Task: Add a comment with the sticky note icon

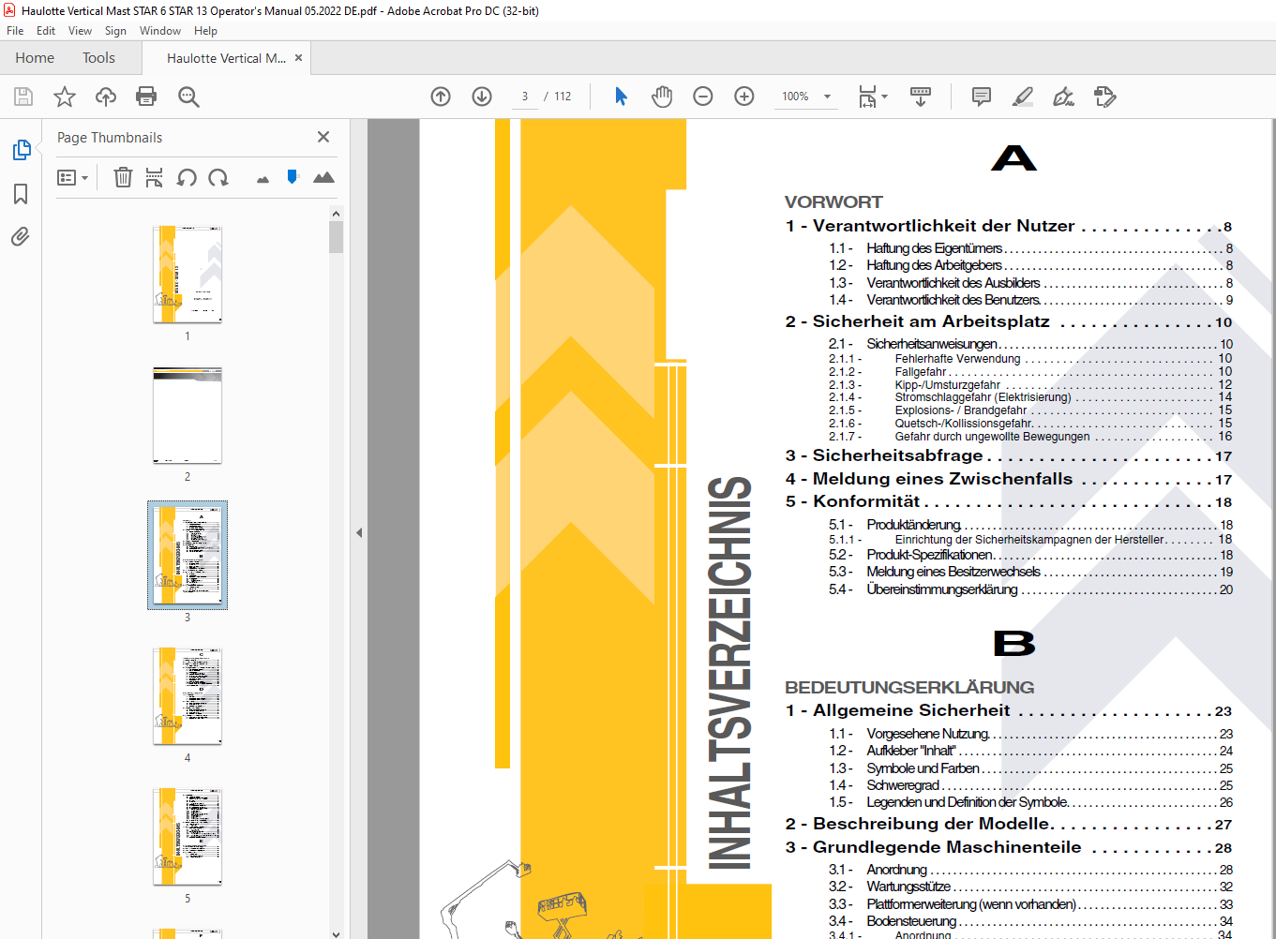Action: tap(982, 97)
